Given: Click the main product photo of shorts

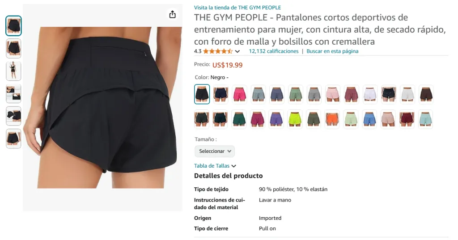Looking at the screenshot, I should pyautogui.click(x=102, y=107).
